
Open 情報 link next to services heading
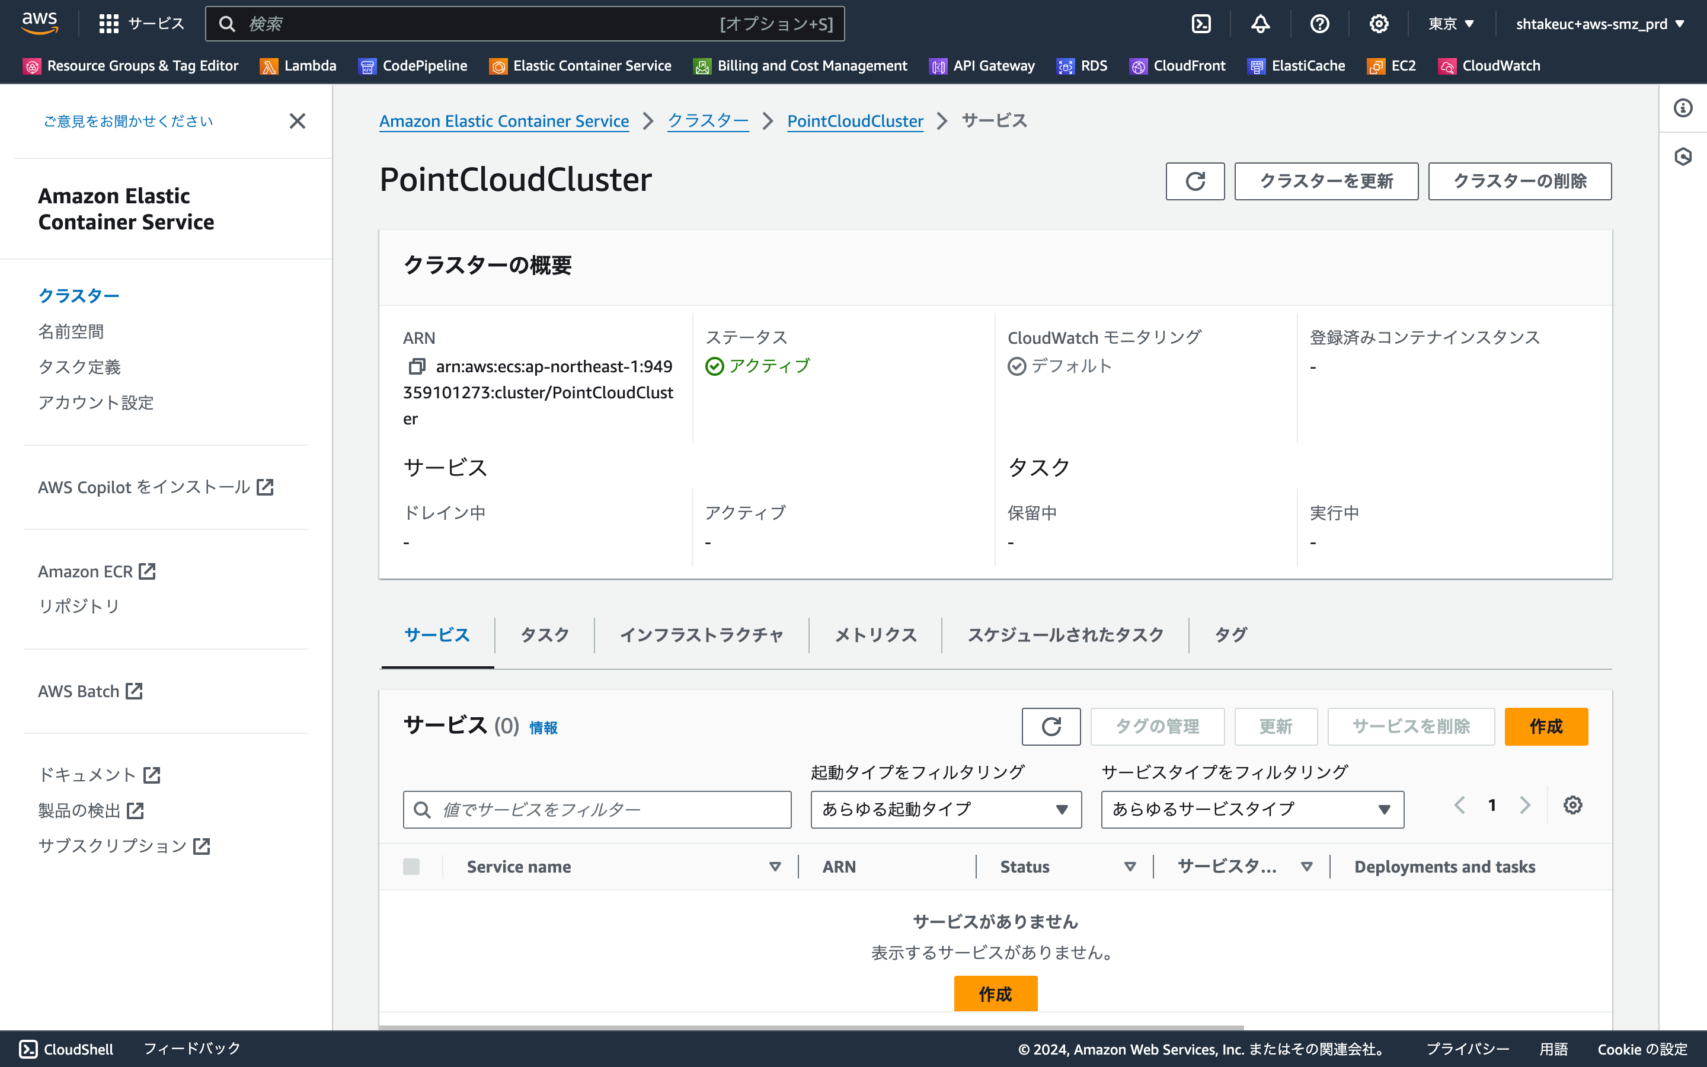543,727
